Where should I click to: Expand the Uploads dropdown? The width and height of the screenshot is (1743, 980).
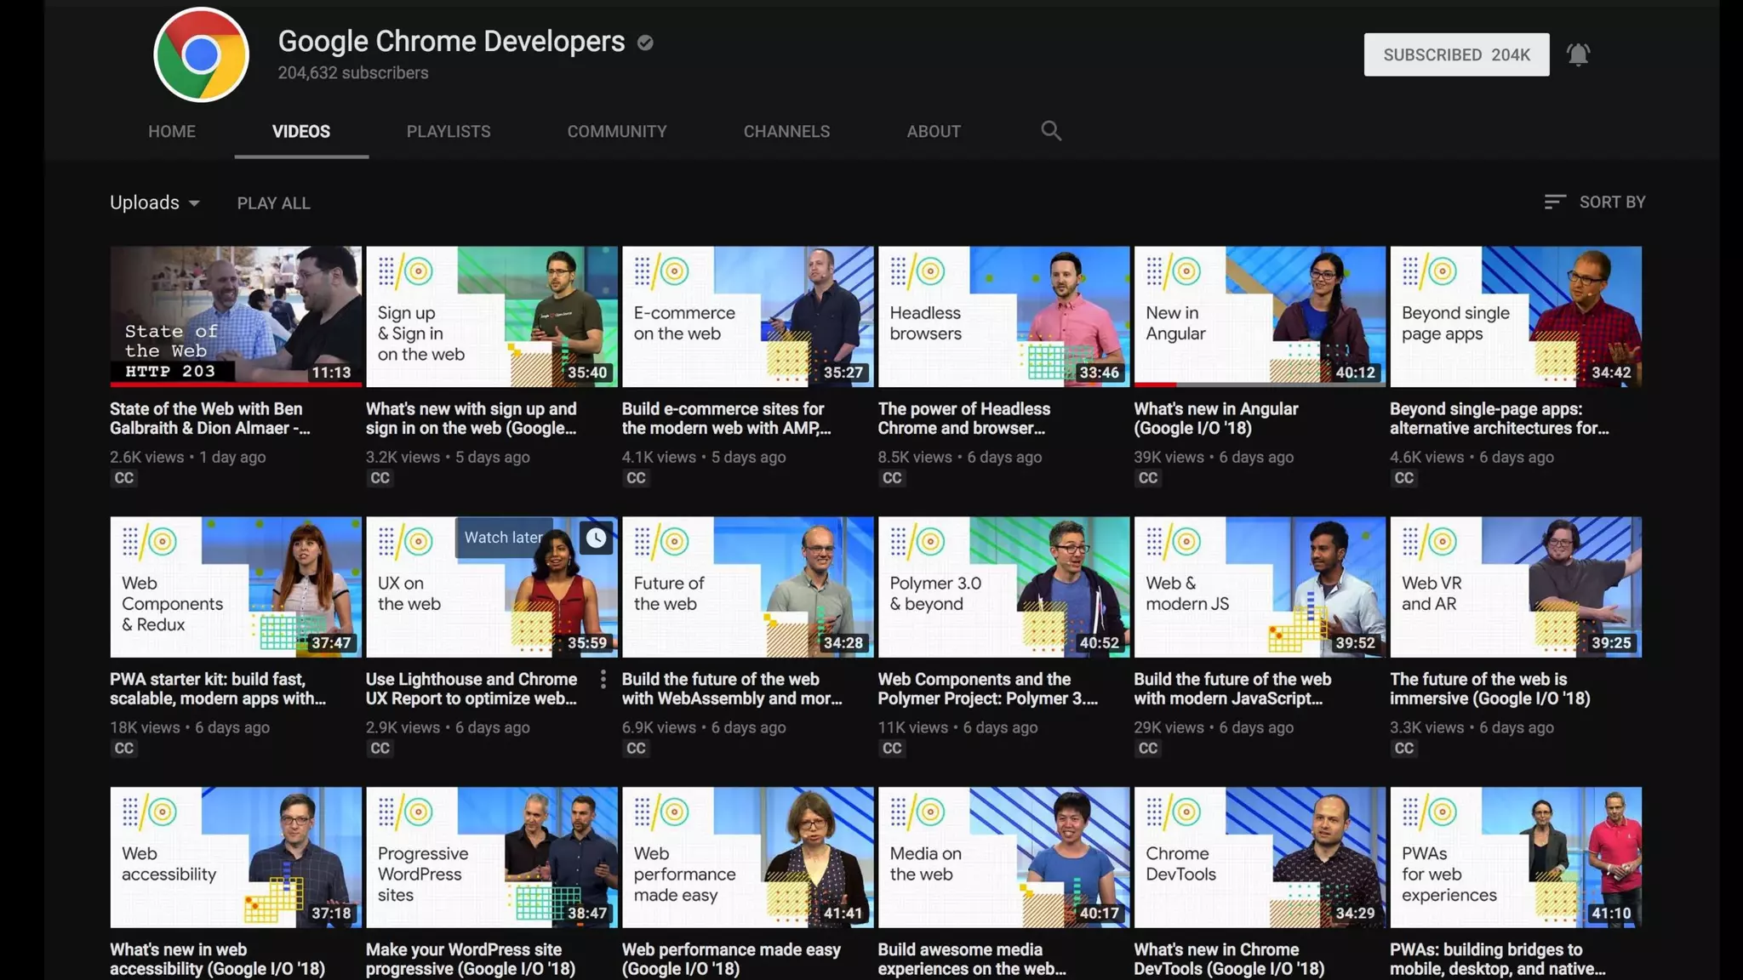tap(154, 202)
